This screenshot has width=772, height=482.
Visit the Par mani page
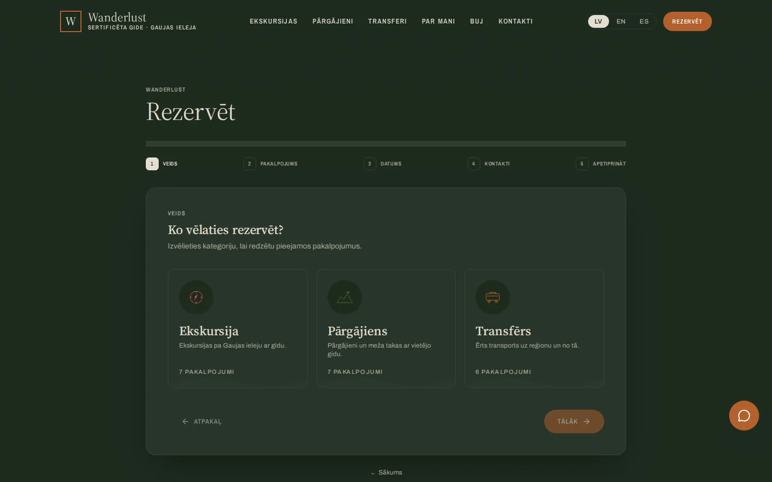(439, 21)
